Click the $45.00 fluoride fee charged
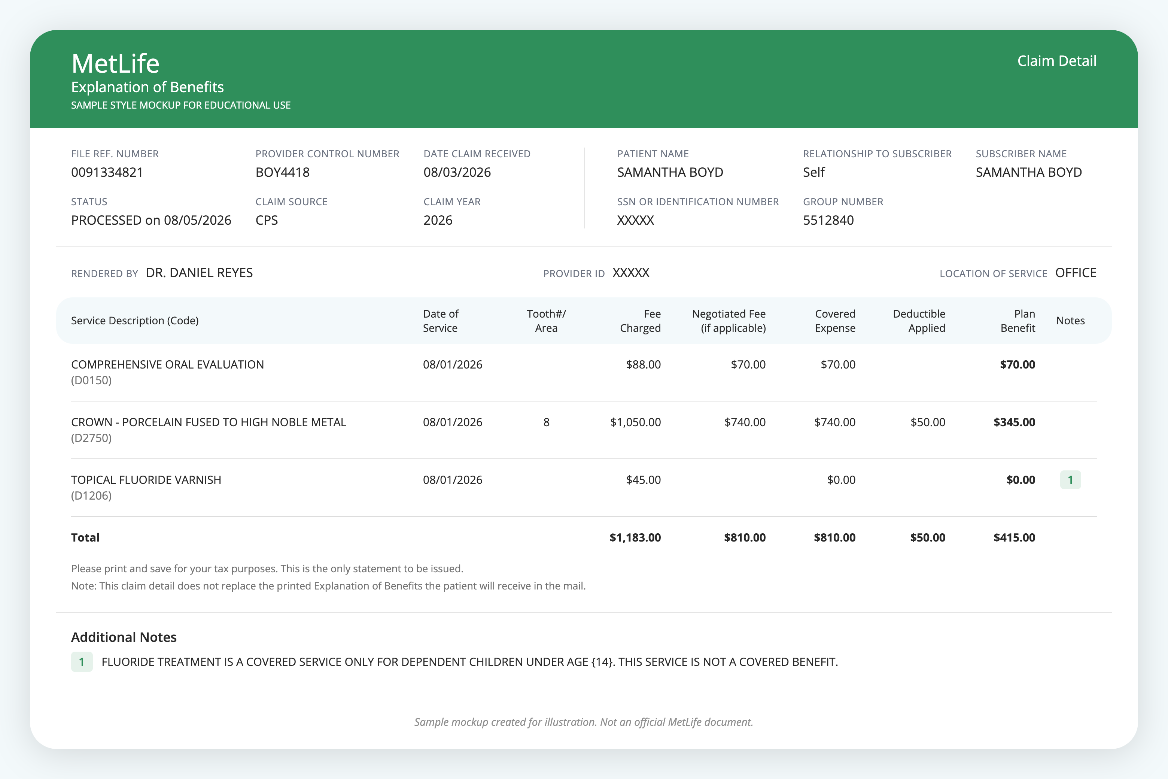 click(643, 479)
